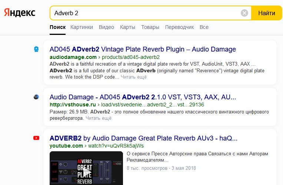Switch to the Переводчик tab

tap(179, 27)
